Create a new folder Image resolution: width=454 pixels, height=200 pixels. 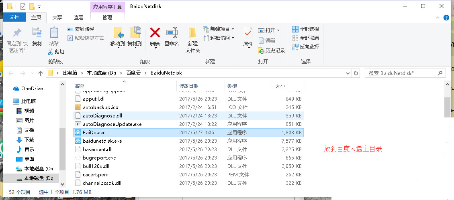(x=193, y=40)
